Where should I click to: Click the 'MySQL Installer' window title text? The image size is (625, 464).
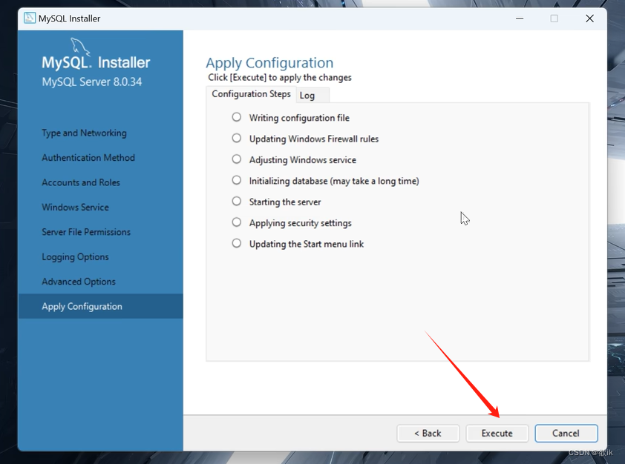[x=69, y=19]
